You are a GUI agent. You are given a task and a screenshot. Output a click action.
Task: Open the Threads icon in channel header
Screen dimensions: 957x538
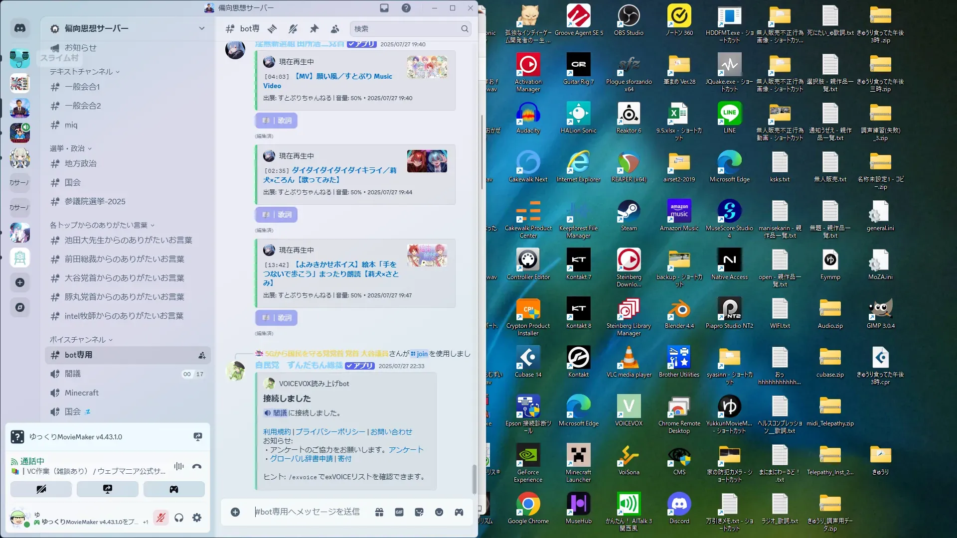[x=272, y=29]
